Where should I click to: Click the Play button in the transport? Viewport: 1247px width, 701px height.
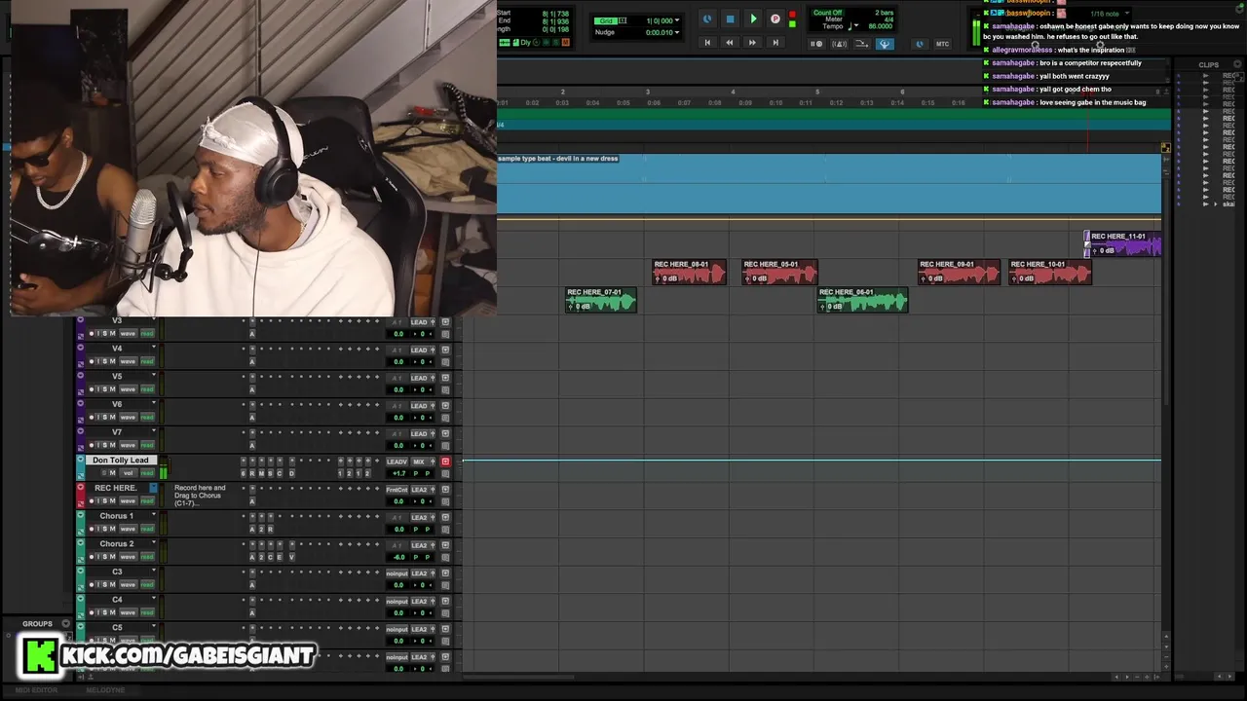tap(753, 18)
